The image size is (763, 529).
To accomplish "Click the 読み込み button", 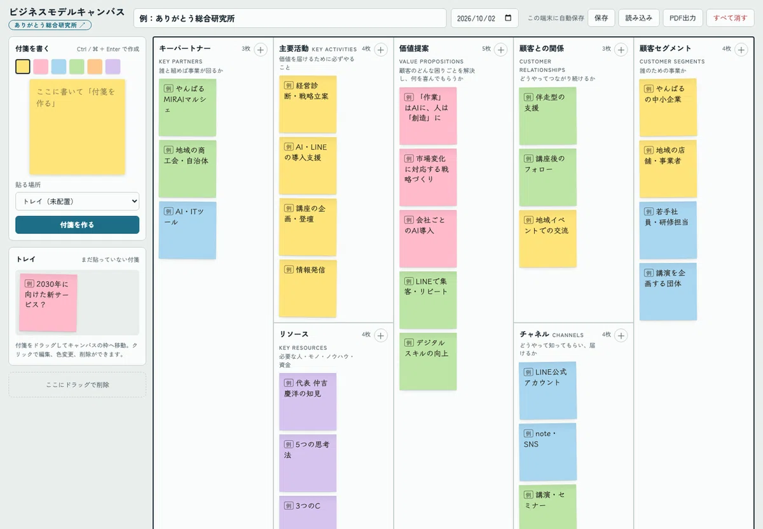I will (638, 18).
